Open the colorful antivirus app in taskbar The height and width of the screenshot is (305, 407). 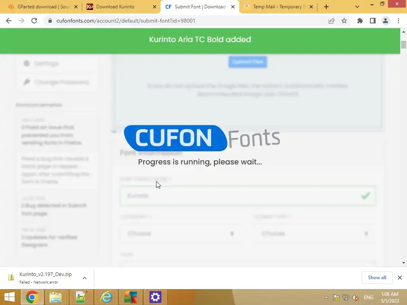(131, 297)
